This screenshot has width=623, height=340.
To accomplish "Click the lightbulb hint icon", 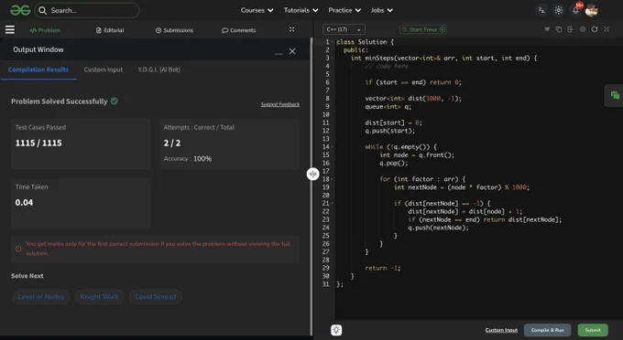I will (336, 330).
